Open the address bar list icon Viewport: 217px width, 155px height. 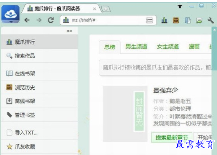(x=149, y=20)
